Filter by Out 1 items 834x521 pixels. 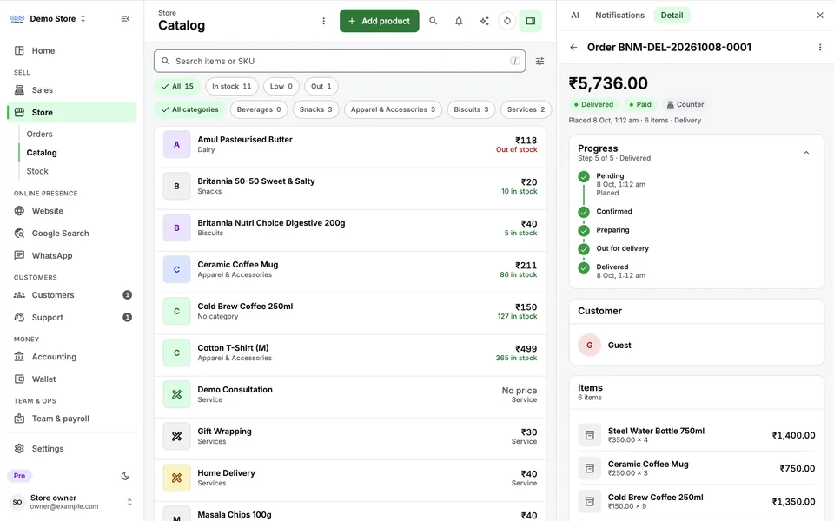coord(321,86)
